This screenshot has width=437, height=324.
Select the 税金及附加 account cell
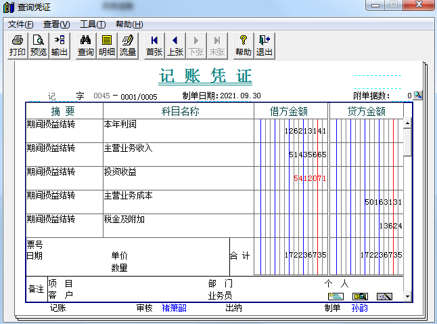[179, 226]
